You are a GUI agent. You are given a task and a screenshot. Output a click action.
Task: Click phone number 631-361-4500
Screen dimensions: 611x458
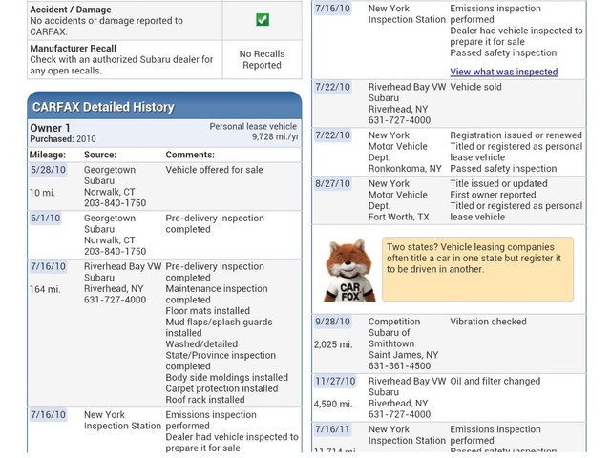click(399, 365)
